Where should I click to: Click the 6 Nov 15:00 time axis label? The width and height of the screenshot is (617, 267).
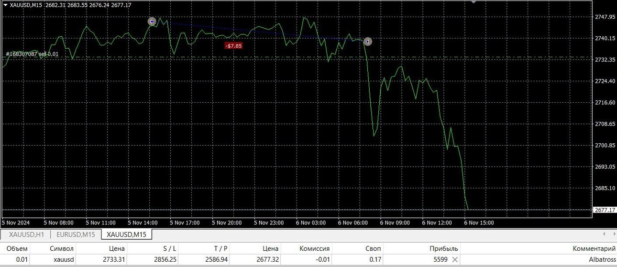(x=479, y=223)
